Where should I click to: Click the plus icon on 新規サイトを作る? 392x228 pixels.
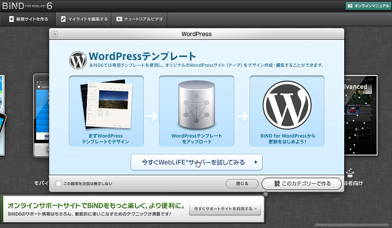tap(11, 19)
